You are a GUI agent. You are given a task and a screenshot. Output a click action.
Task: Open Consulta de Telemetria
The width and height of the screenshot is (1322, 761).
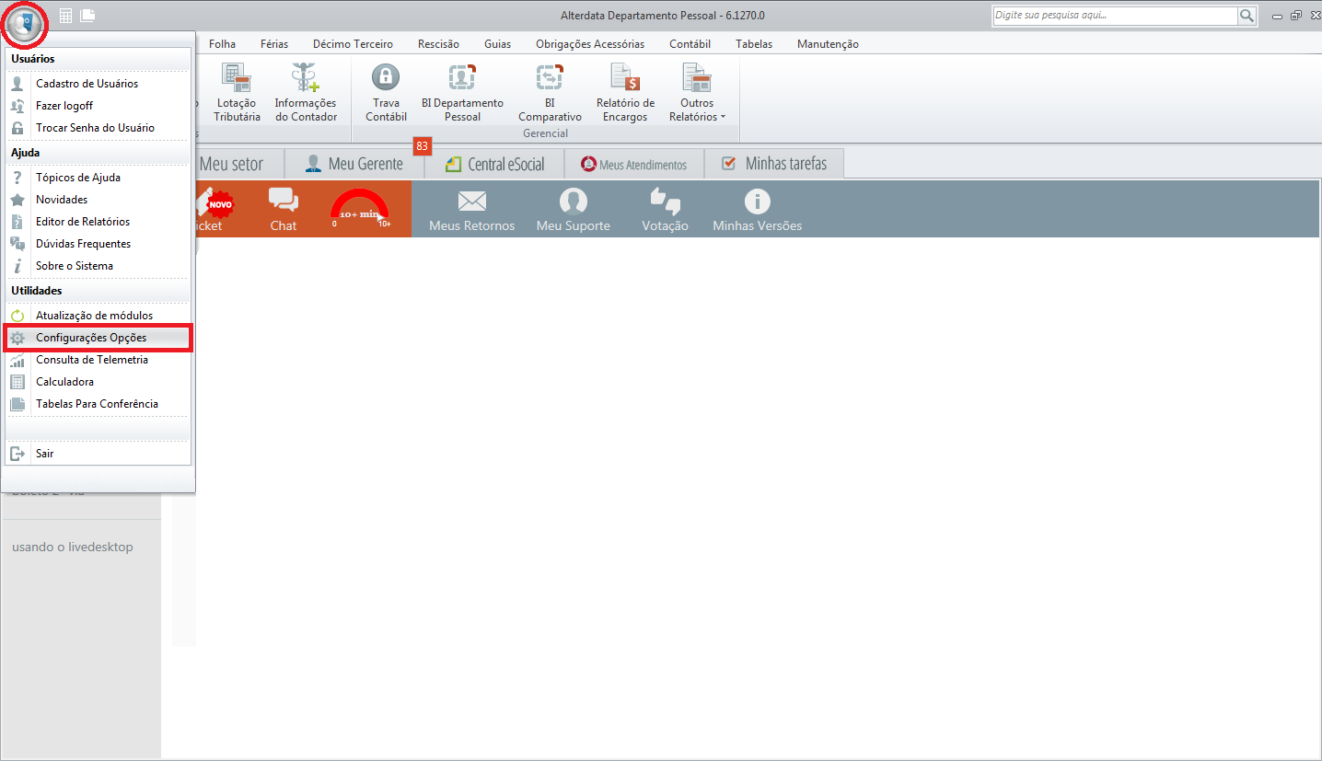[x=98, y=360]
